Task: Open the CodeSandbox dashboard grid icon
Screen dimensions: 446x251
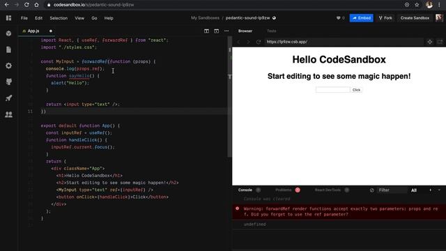Action: point(9,18)
